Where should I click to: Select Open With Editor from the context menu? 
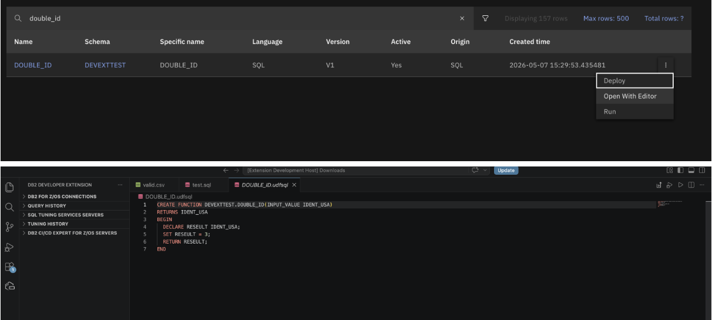point(634,96)
